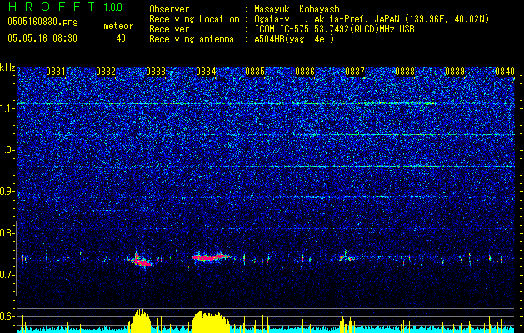Select the filename 0505160830.png

click(42, 22)
